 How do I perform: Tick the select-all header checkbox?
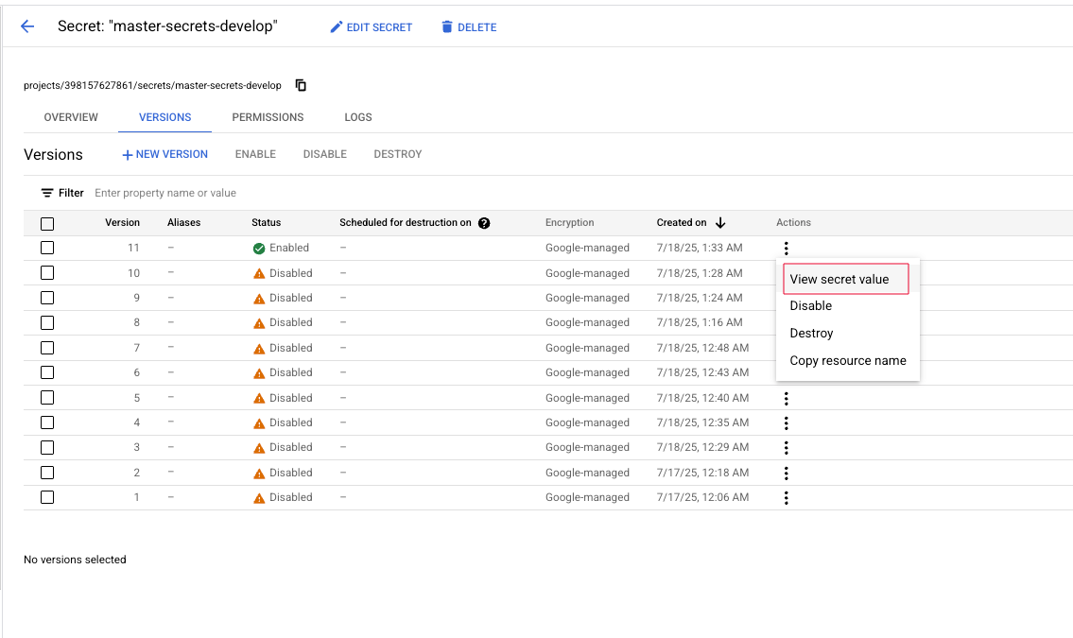(x=47, y=224)
